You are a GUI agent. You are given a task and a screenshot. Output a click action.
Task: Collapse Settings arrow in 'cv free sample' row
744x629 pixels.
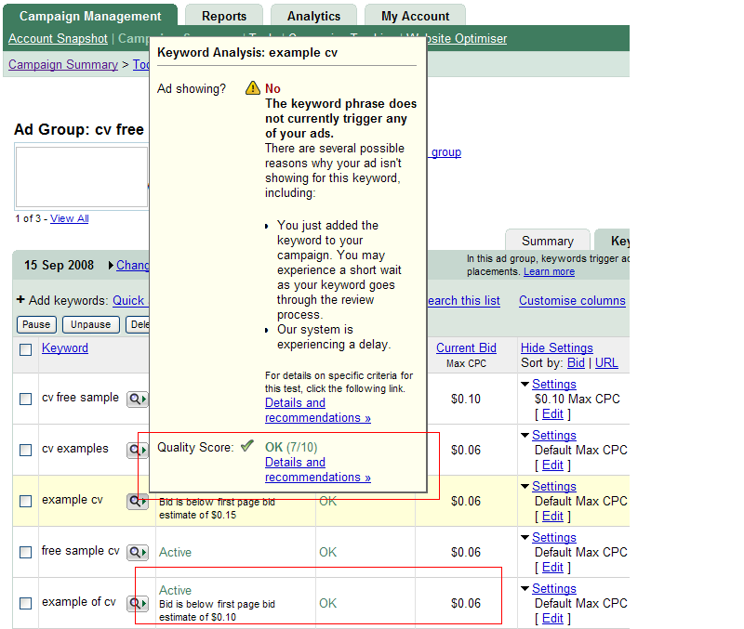click(x=525, y=385)
